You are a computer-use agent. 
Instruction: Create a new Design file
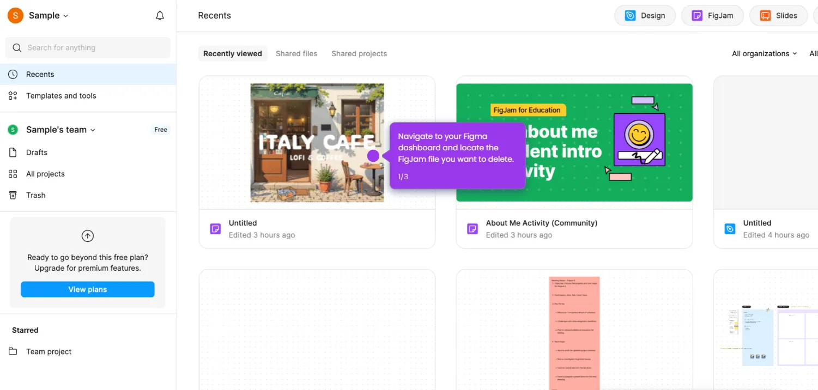[645, 16]
